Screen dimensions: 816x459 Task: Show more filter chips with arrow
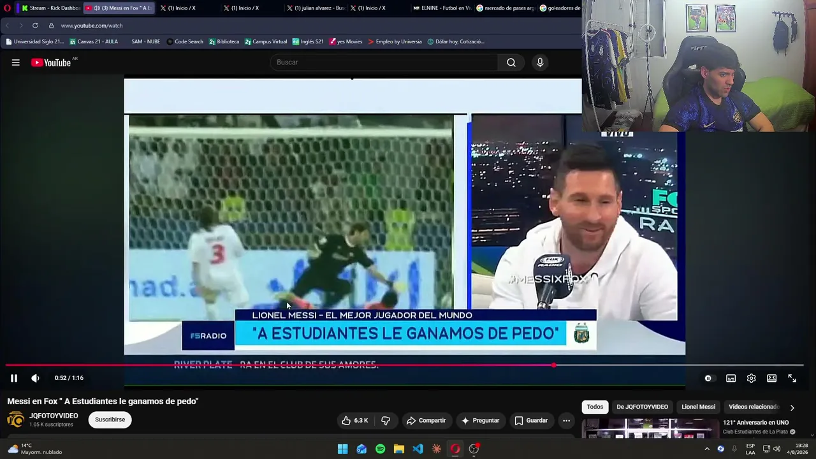(x=792, y=407)
